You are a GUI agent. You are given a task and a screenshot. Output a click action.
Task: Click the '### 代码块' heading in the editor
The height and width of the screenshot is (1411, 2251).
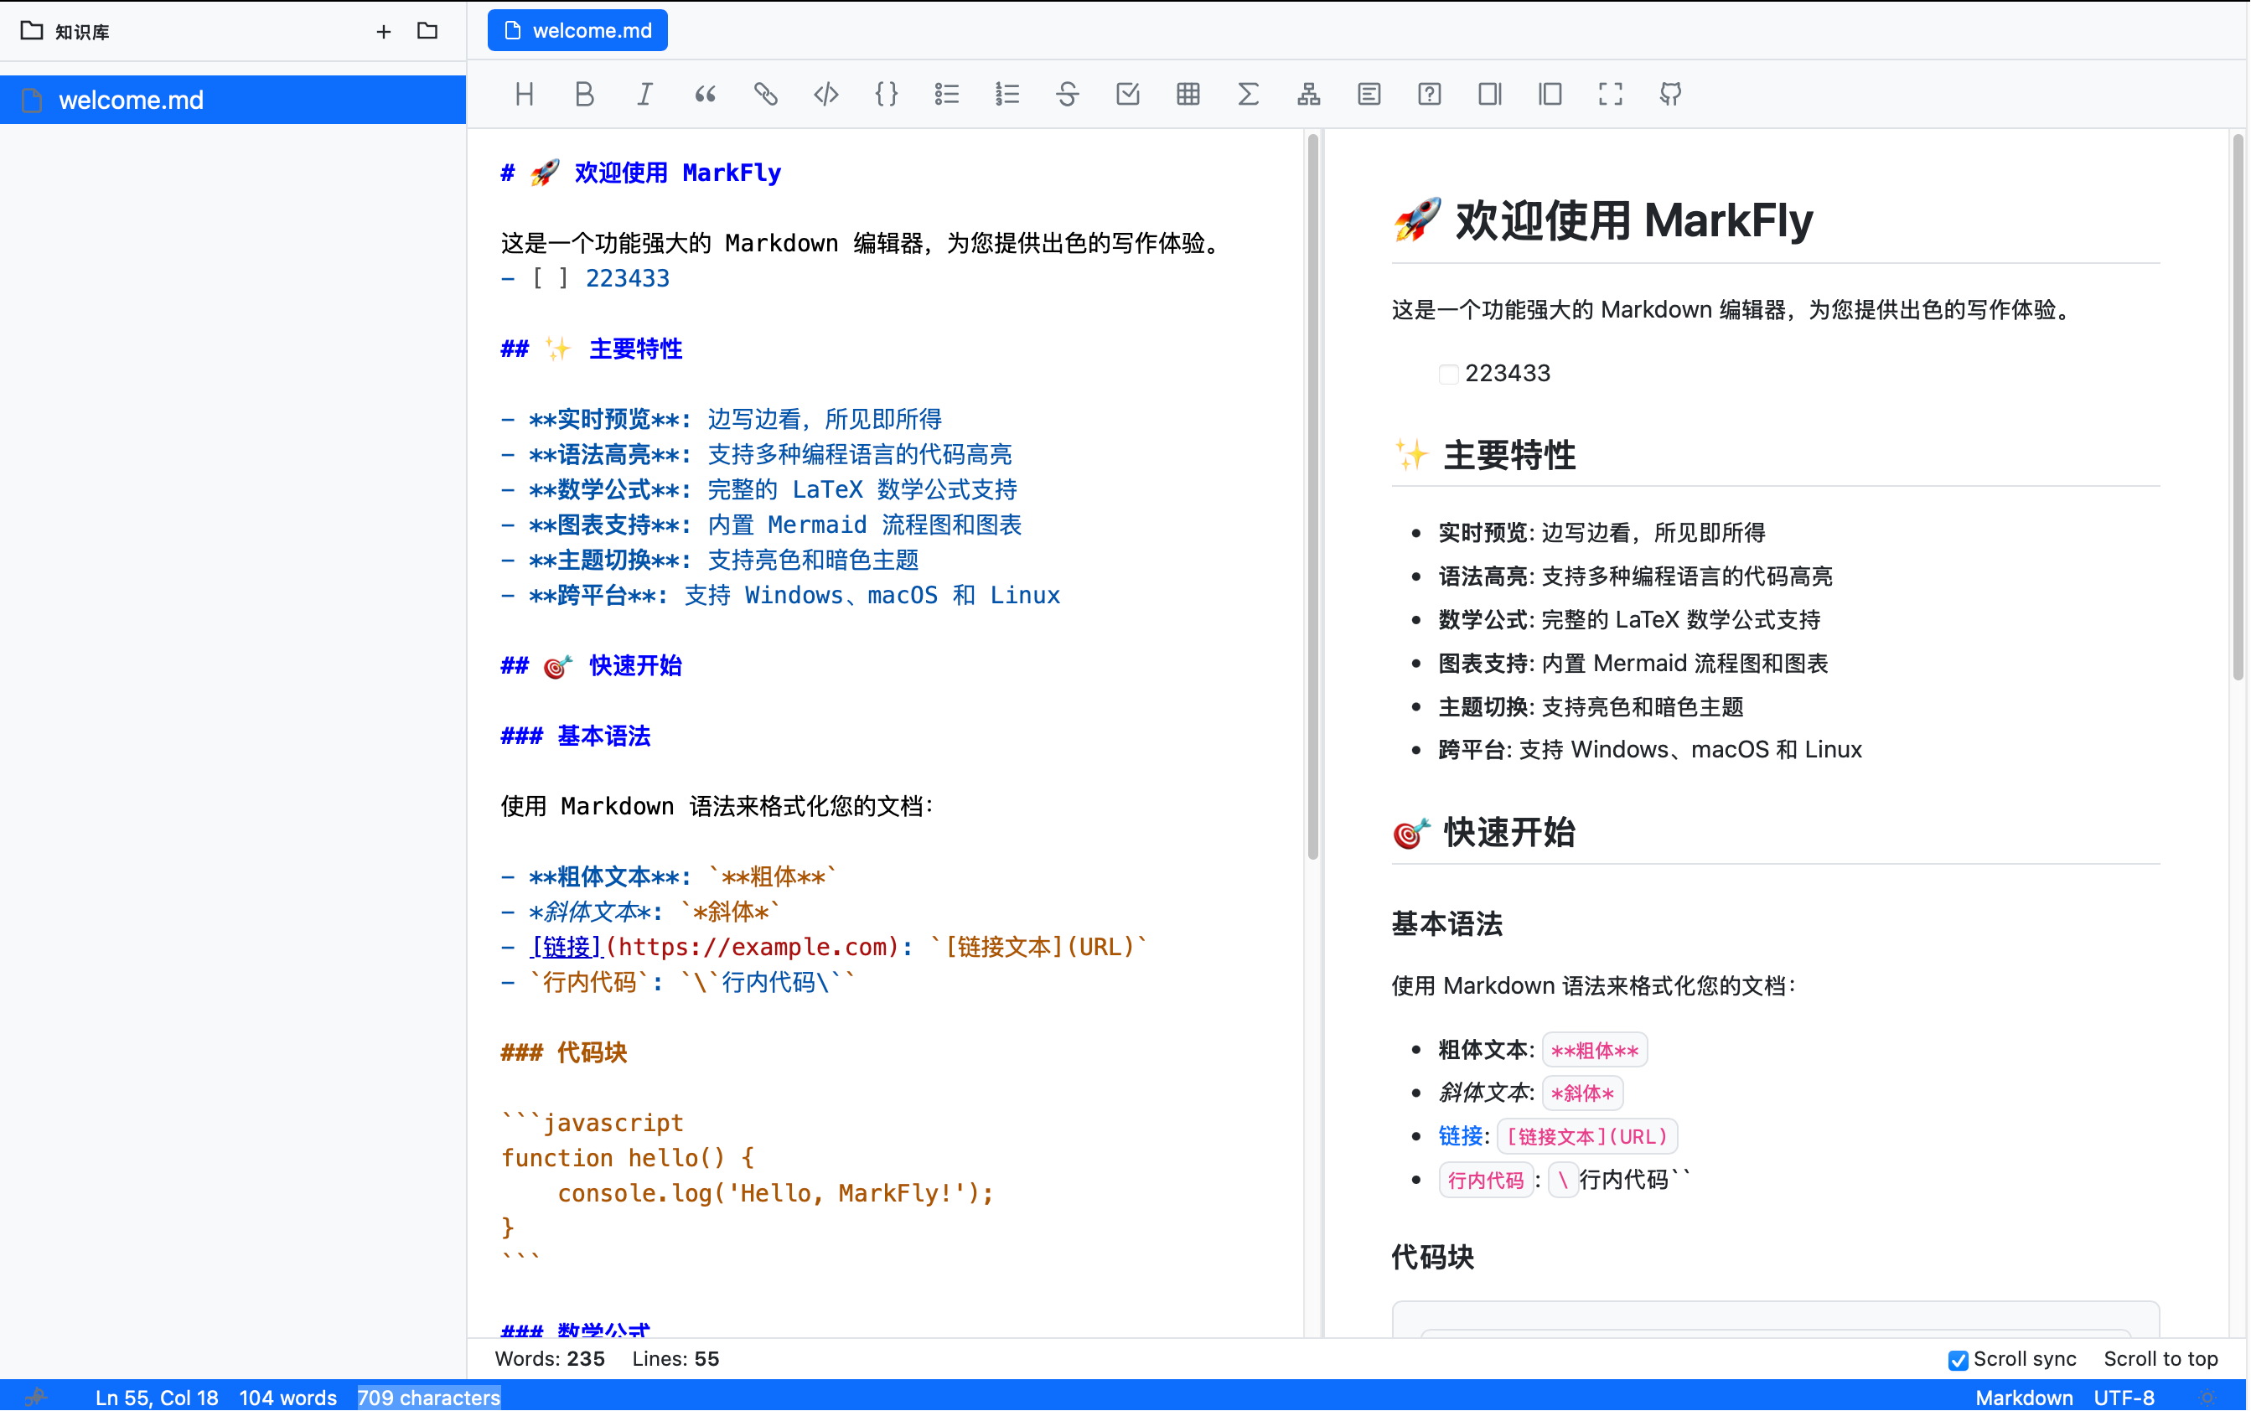pyautogui.click(x=564, y=1052)
